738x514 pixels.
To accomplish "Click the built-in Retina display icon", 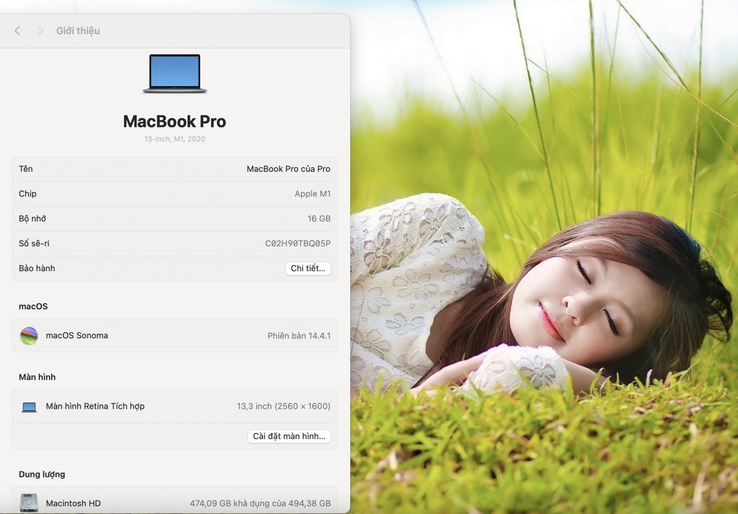I will pyautogui.click(x=29, y=407).
